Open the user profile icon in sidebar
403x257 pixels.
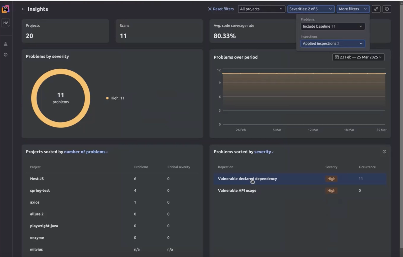point(6,44)
